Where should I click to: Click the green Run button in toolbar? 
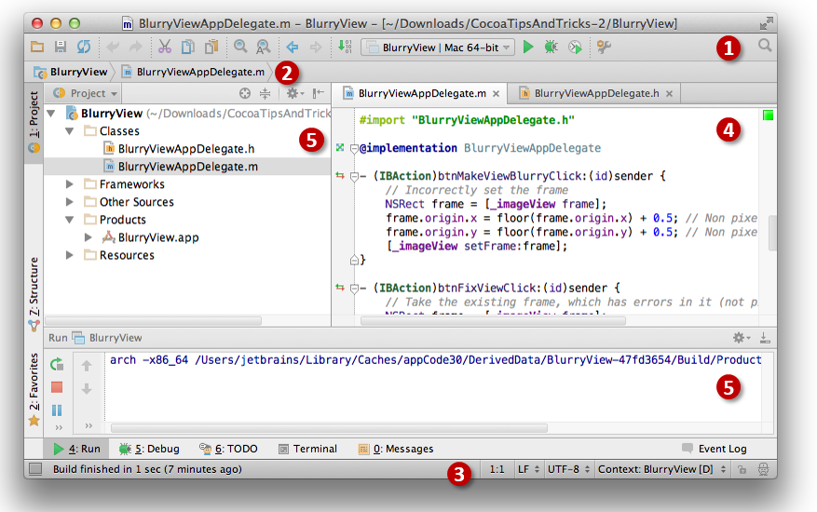coord(528,47)
